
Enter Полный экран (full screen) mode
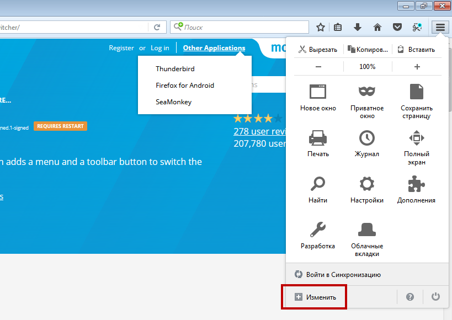click(x=417, y=148)
